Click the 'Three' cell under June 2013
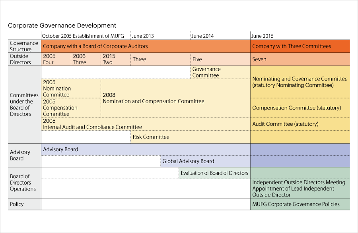Screen dimensions: 358x233 161,59
